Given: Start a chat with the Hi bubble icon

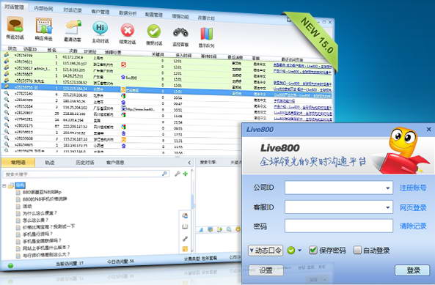Looking at the screenshot, I should [100, 29].
